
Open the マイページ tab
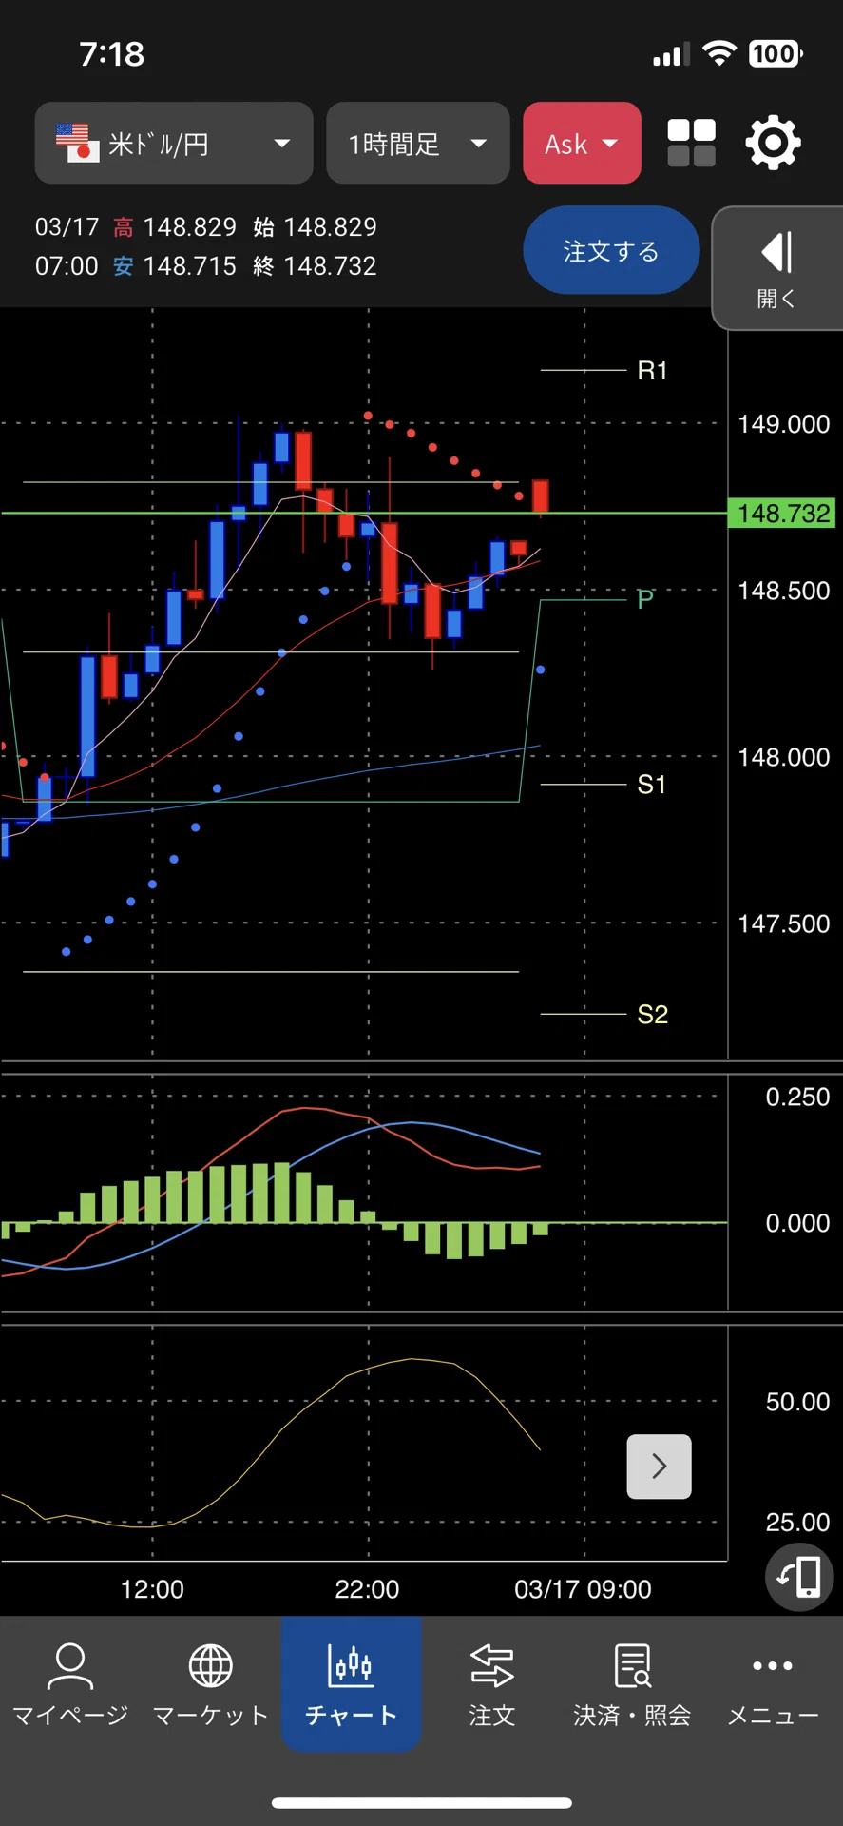point(70,1684)
